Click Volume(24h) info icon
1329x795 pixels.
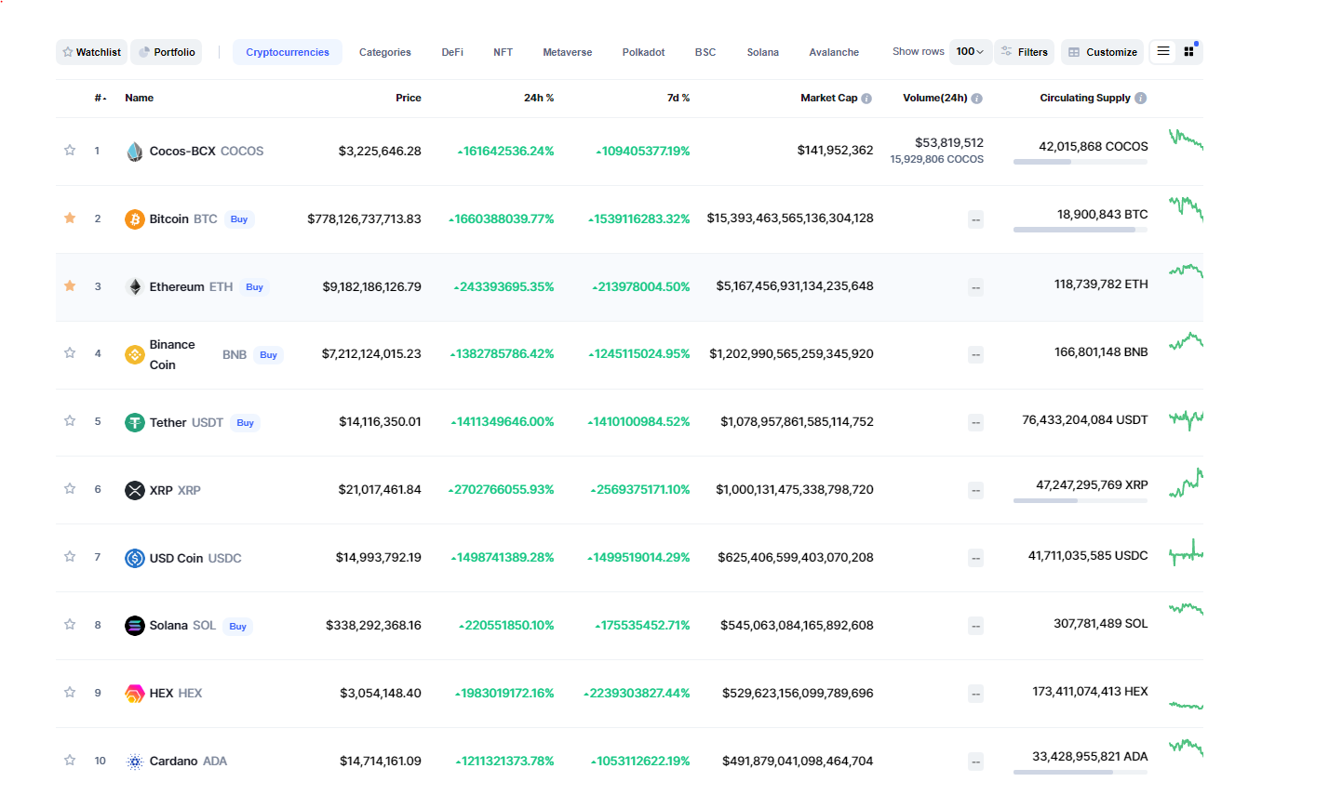976,99
